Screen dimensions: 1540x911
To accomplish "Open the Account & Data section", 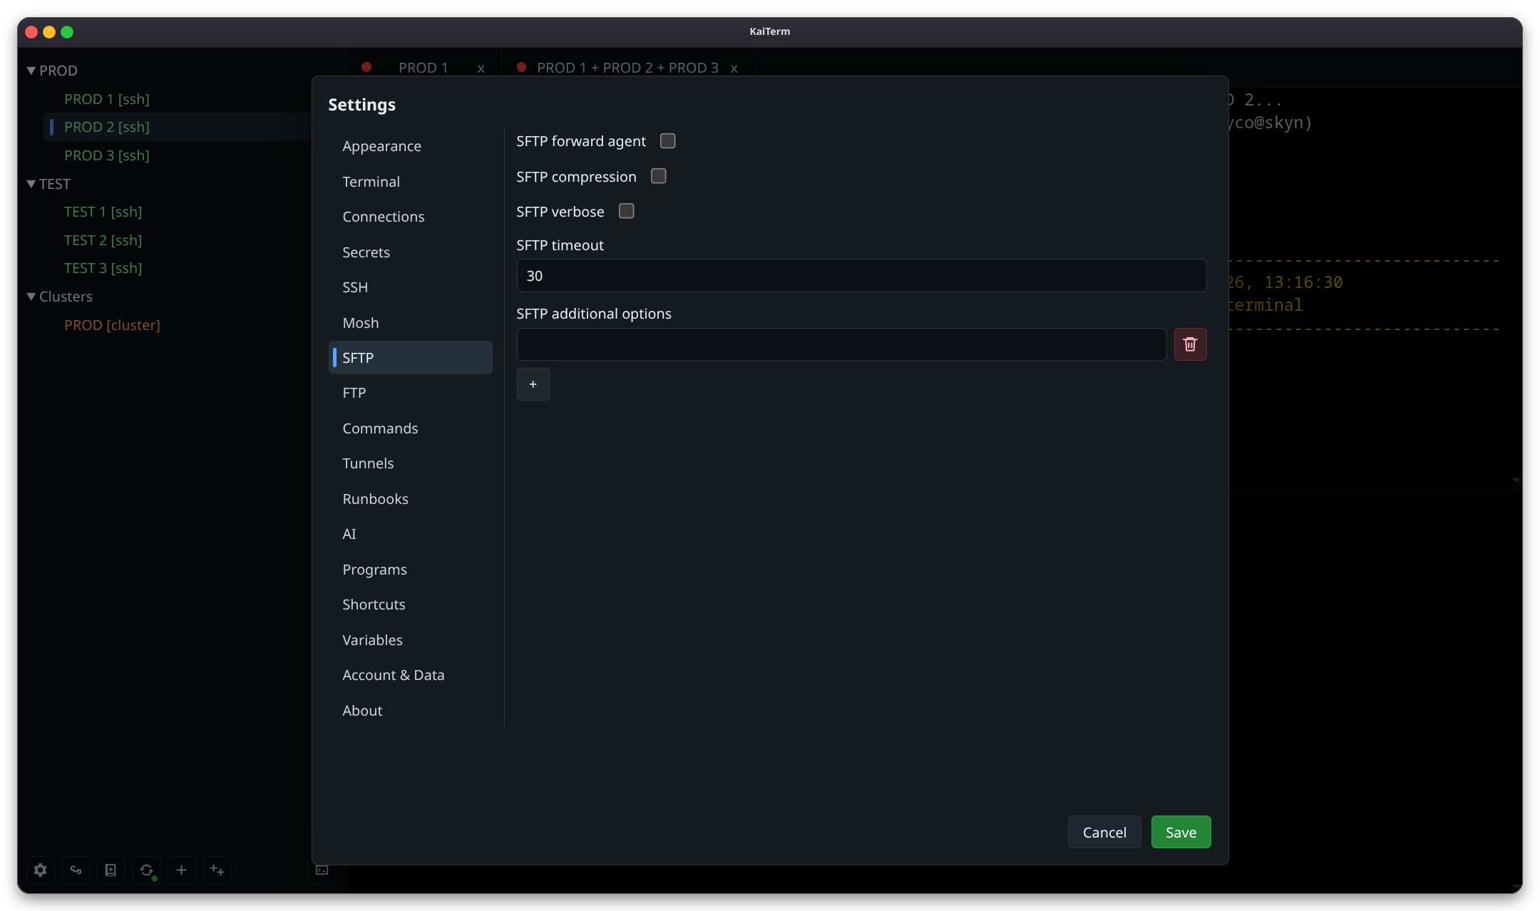I will (410, 675).
